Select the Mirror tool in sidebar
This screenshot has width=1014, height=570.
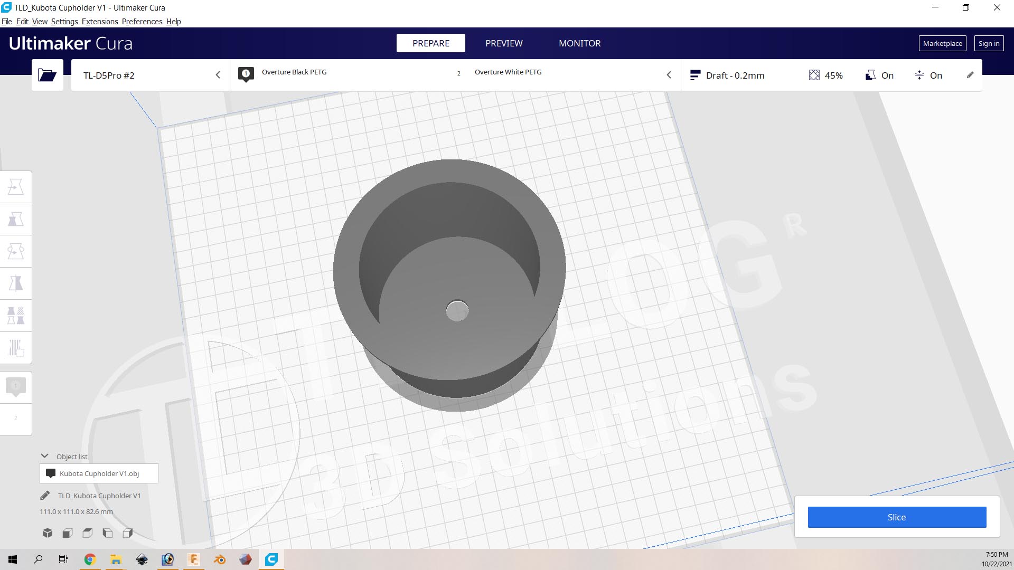click(16, 283)
